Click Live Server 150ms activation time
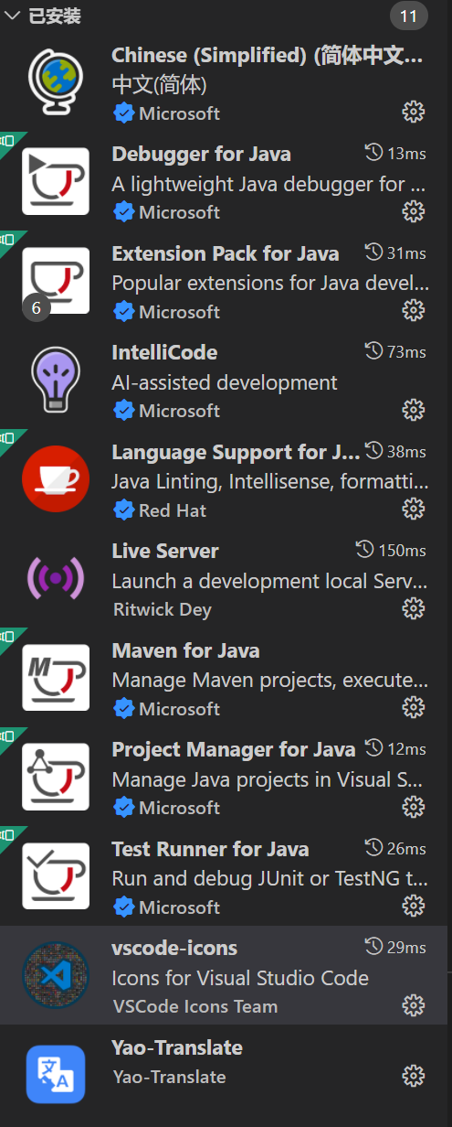The image size is (452, 1127). pos(391,550)
